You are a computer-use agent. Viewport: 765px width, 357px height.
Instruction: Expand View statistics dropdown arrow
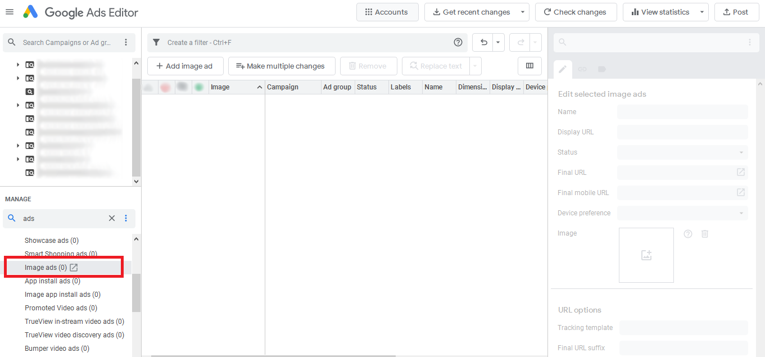(x=702, y=12)
